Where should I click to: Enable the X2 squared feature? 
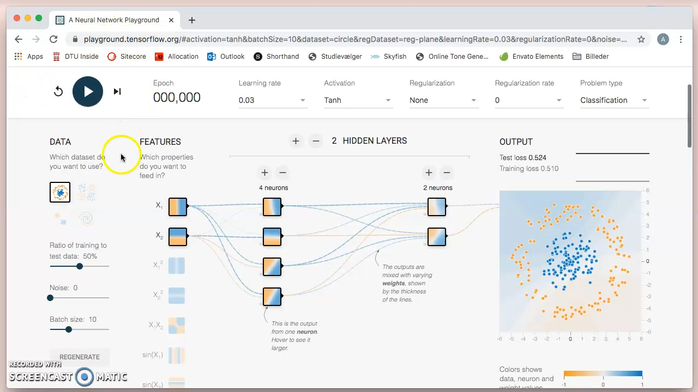[177, 296]
